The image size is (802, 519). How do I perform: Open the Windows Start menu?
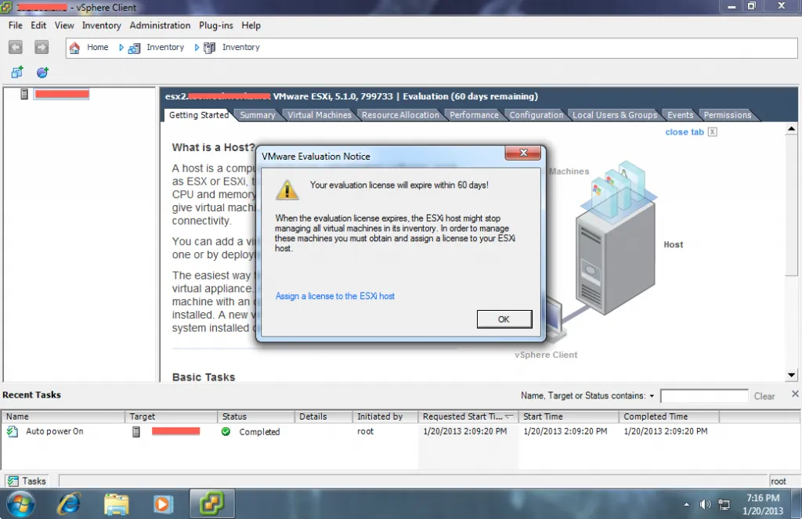coord(20,504)
